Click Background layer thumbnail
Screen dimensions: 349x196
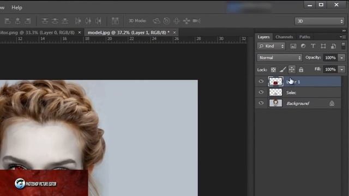(275, 103)
